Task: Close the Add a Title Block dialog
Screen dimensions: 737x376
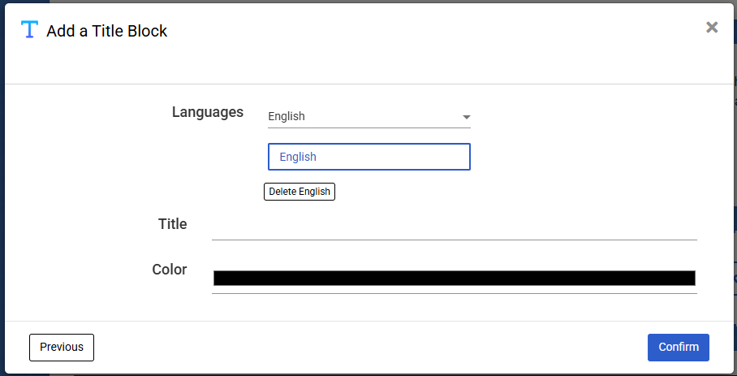Action: point(712,28)
